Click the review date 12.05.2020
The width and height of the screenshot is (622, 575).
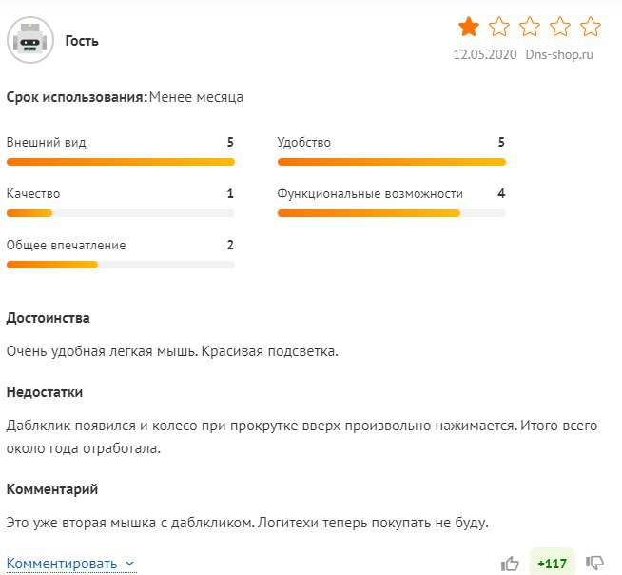485,54
